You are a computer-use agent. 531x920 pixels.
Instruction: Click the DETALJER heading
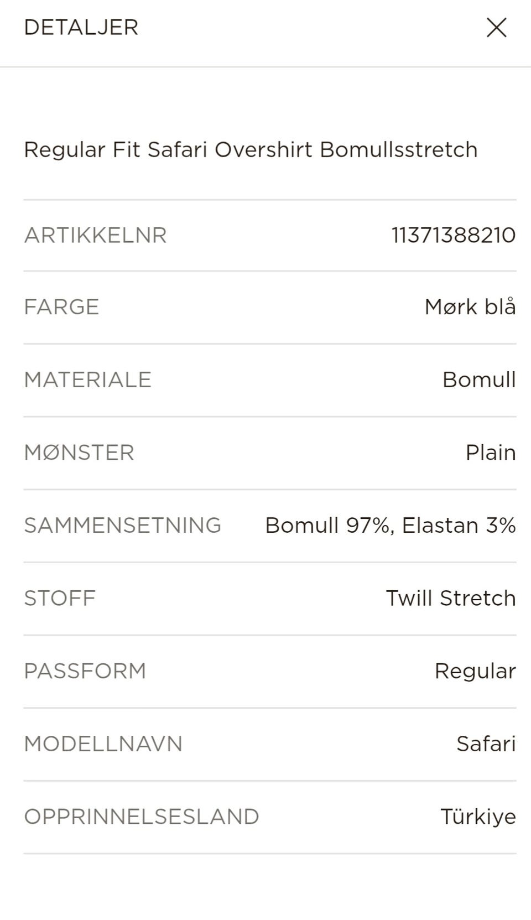pyautogui.click(x=81, y=27)
